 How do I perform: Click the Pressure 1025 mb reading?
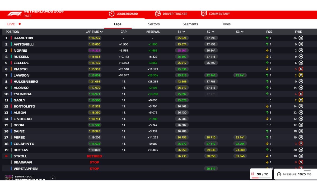point(297,174)
